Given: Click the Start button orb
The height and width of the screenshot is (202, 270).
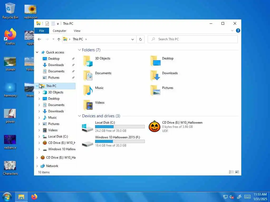Looking at the screenshot, I should [x=7, y=197].
